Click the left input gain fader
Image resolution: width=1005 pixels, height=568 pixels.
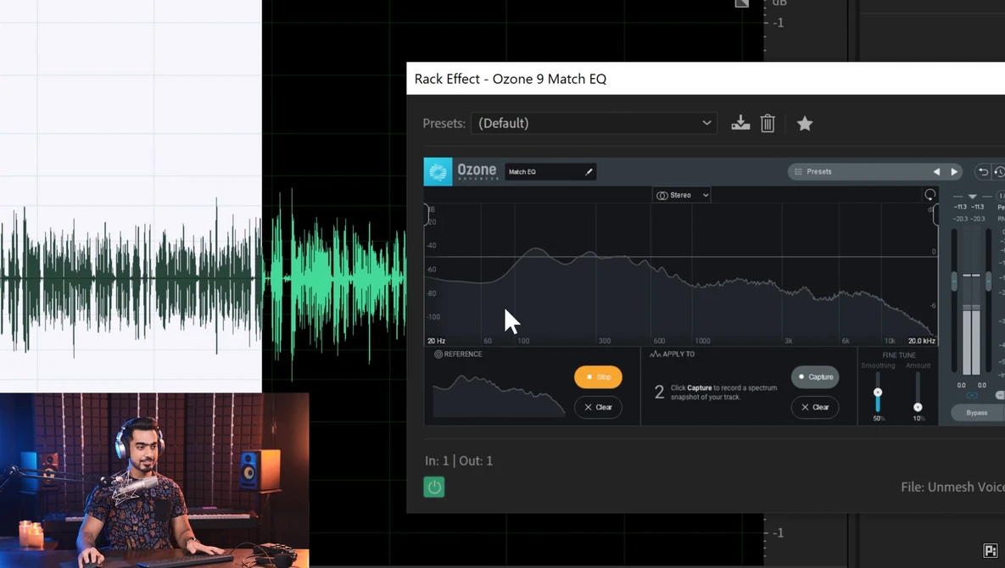954,281
